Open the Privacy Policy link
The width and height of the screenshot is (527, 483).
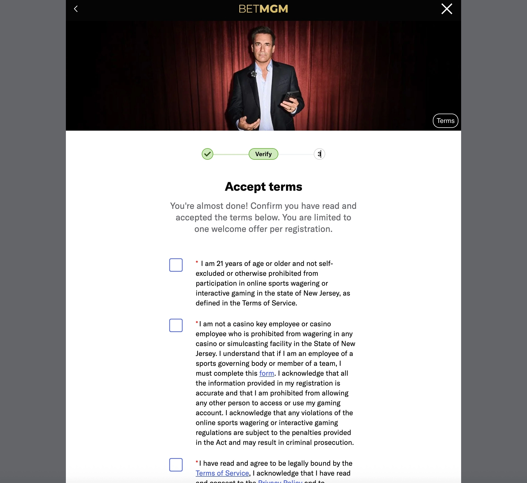(x=280, y=481)
